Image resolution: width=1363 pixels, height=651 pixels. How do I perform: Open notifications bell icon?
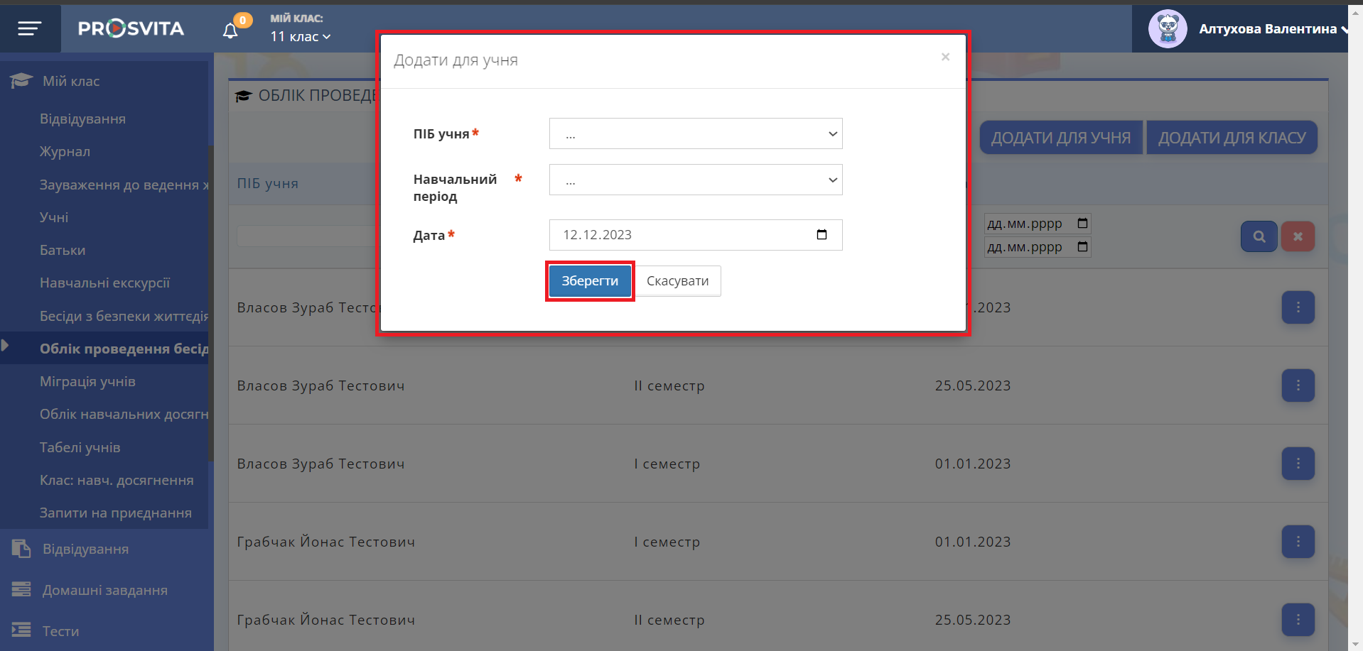point(230,31)
